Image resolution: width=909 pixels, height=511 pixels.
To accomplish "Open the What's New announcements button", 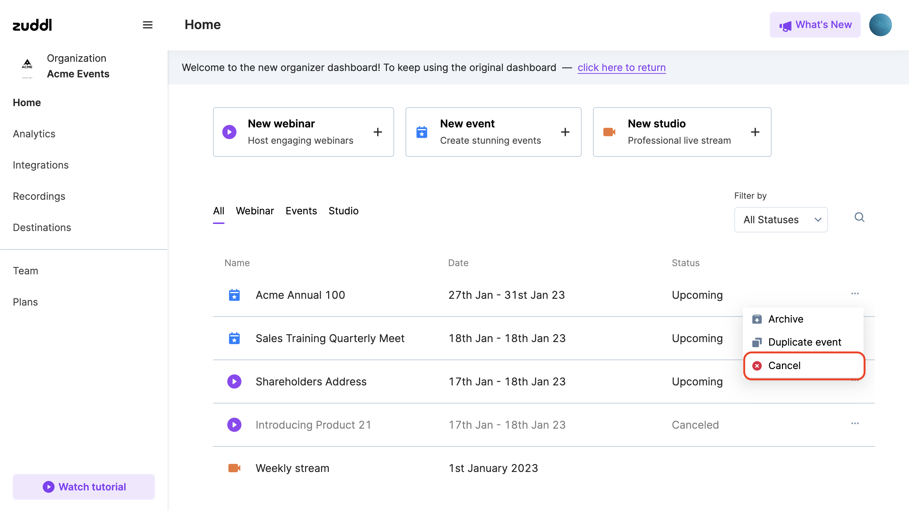I will (815, 25).
